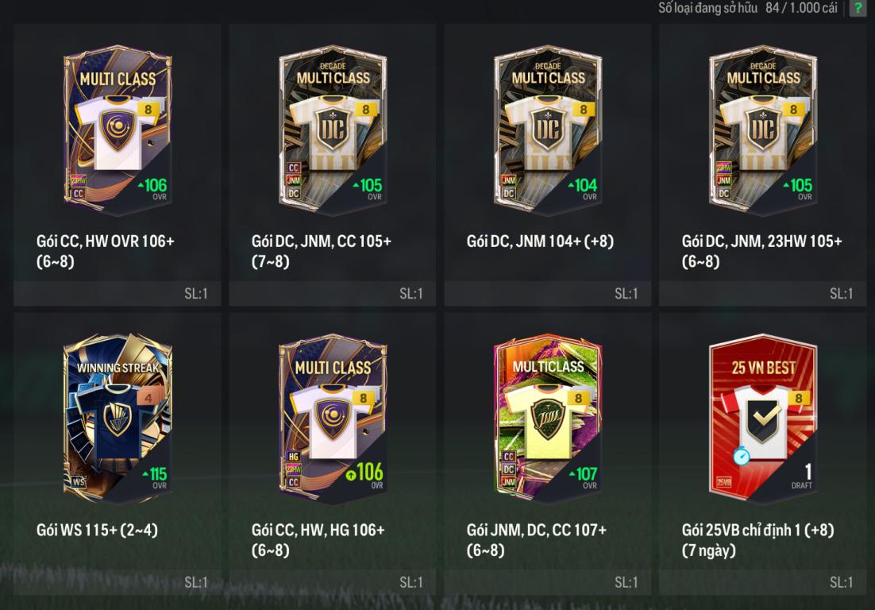The width and height of the screenshot is (875, 610).
Task: Click the Gói DC, JNM, CC 105+ (7~8) title
Action: [322, 251]
